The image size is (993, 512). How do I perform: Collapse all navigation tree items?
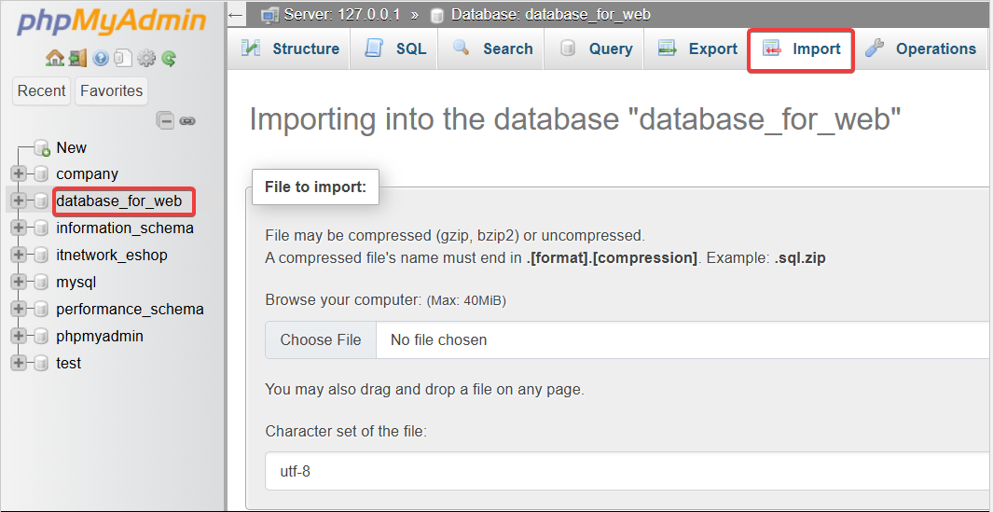click(x=165, y=120)
